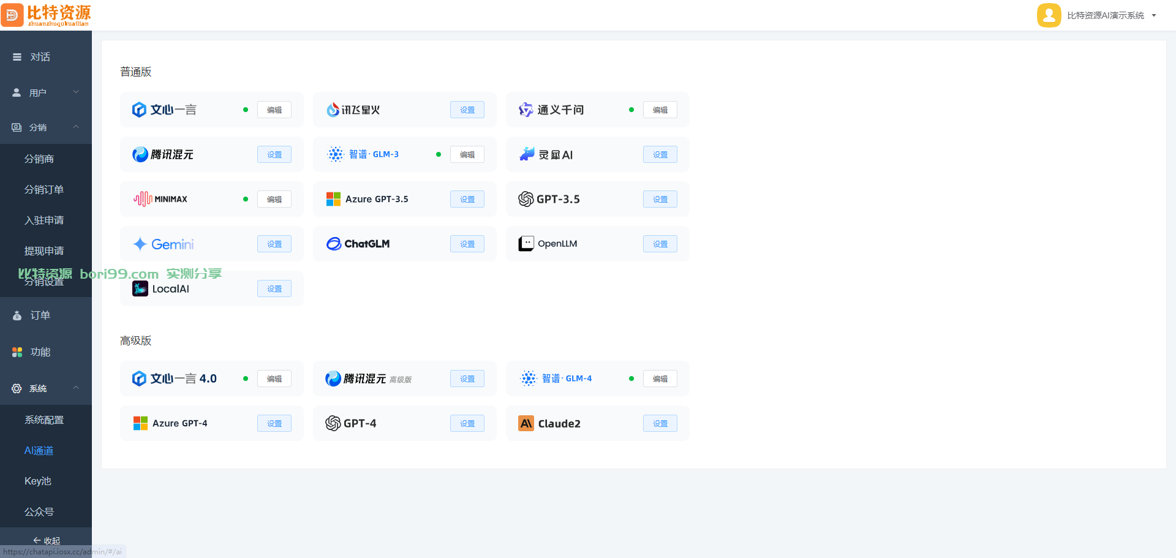Click the 通义千问 logo icon
This screenshot has width=1176, height=558.
tap(526, 110)
